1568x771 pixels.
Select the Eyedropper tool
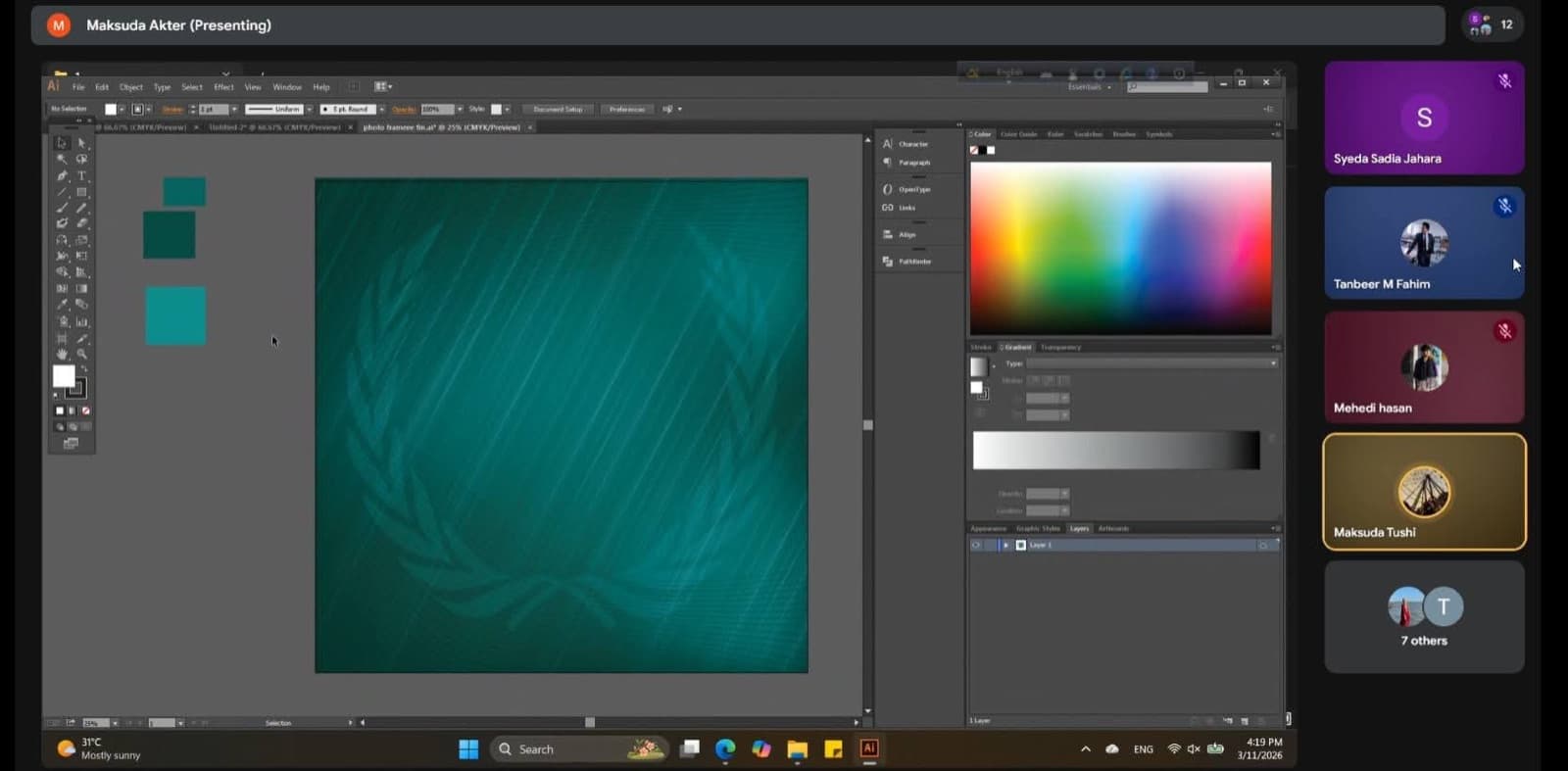tap(63, 305)
